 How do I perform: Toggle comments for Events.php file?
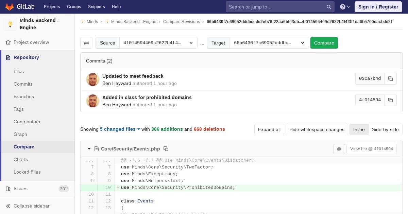(x=339, y=149)
